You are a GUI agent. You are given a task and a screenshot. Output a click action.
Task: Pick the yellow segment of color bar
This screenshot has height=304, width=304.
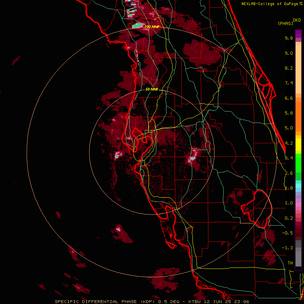[298, 145]
